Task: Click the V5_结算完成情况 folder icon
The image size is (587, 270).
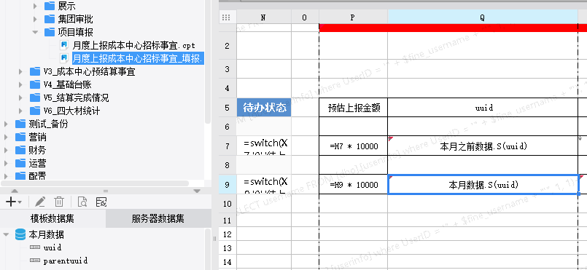Action: [35, 98]
